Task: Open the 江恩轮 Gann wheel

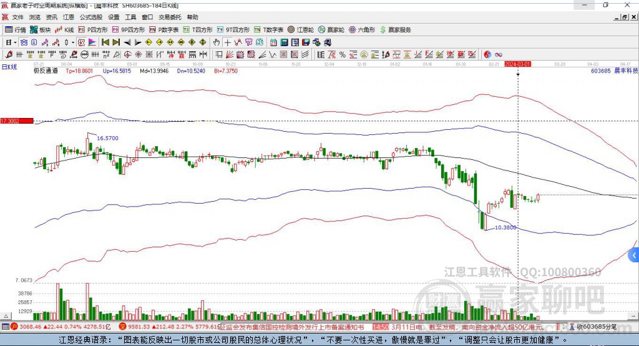Action: (301, 30)
